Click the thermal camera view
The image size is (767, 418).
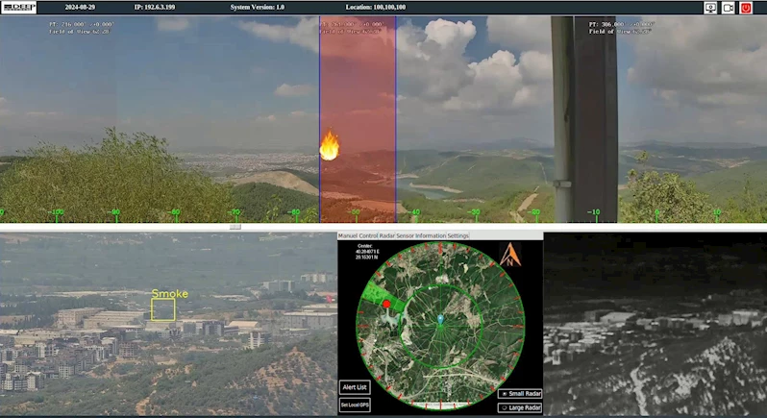tap(655, 324)
